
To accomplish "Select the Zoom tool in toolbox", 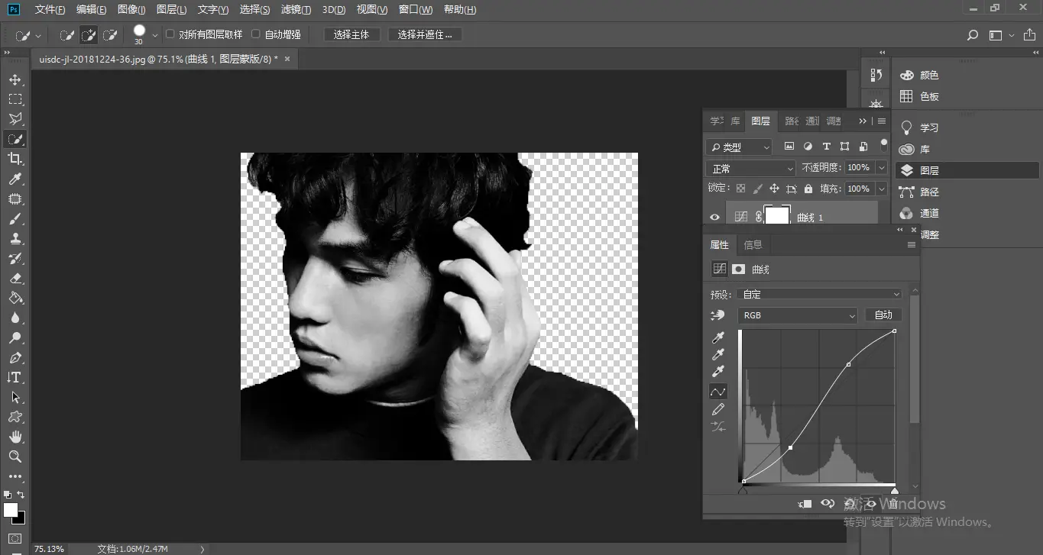I will pyautogui.click(x=15, y=457).
